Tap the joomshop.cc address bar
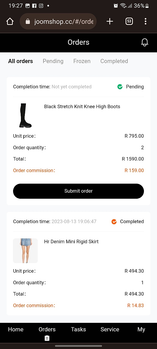 tap(64, 21)
